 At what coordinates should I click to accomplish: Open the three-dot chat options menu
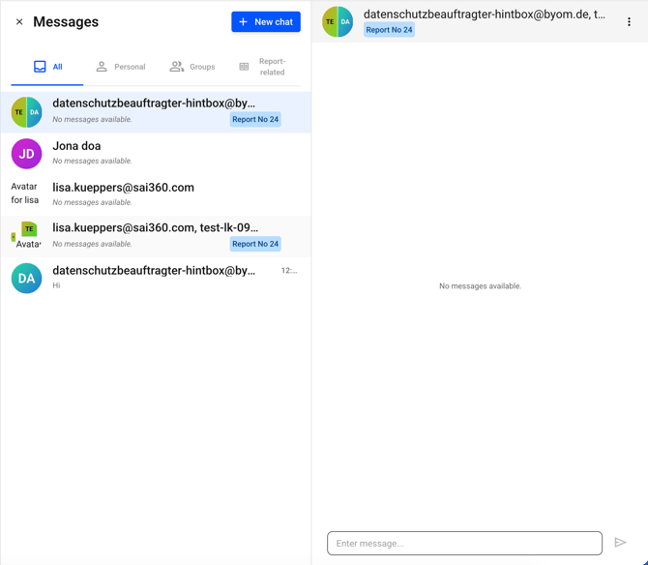tap(629, 22)
